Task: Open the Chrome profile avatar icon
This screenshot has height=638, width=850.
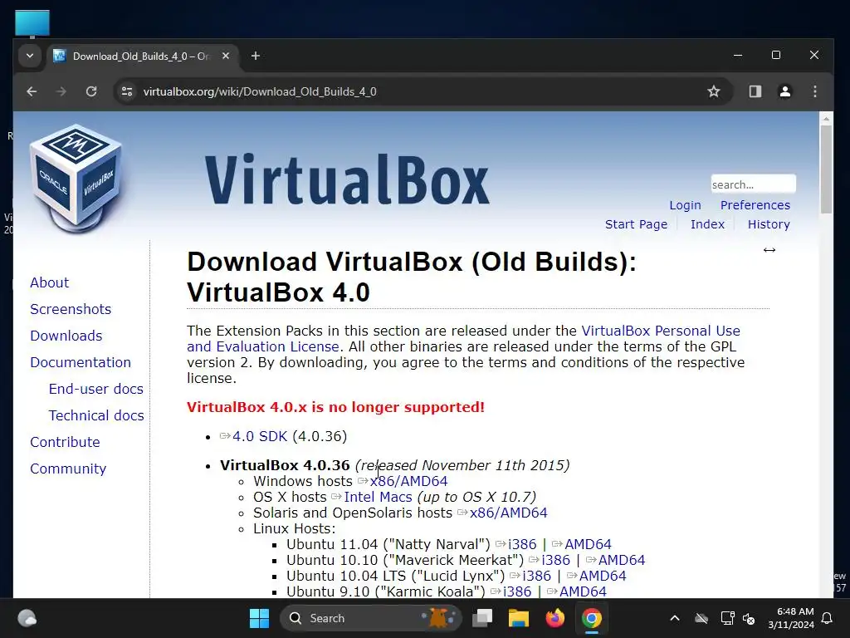Action: coord(785,91)
